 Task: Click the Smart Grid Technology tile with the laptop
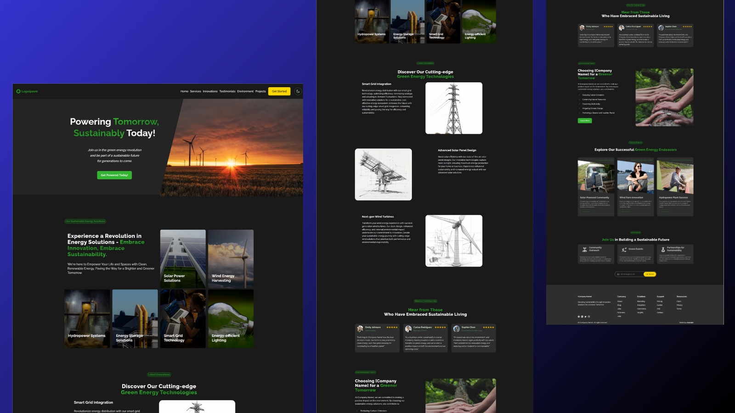[x=183, y=318]
